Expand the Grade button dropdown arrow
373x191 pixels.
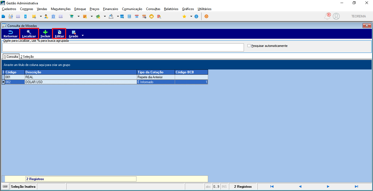coord(83,35)
